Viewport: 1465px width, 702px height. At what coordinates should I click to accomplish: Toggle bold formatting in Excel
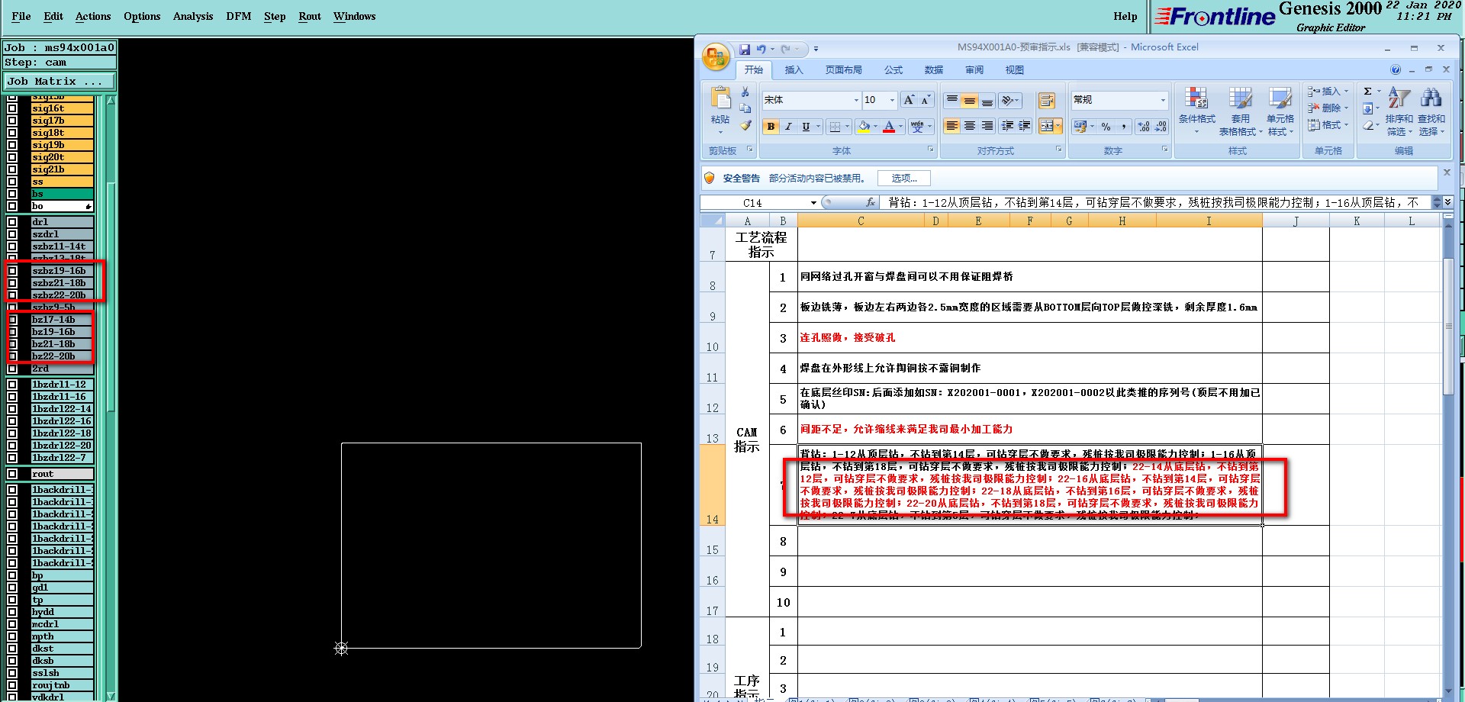[x=771, y=127]
